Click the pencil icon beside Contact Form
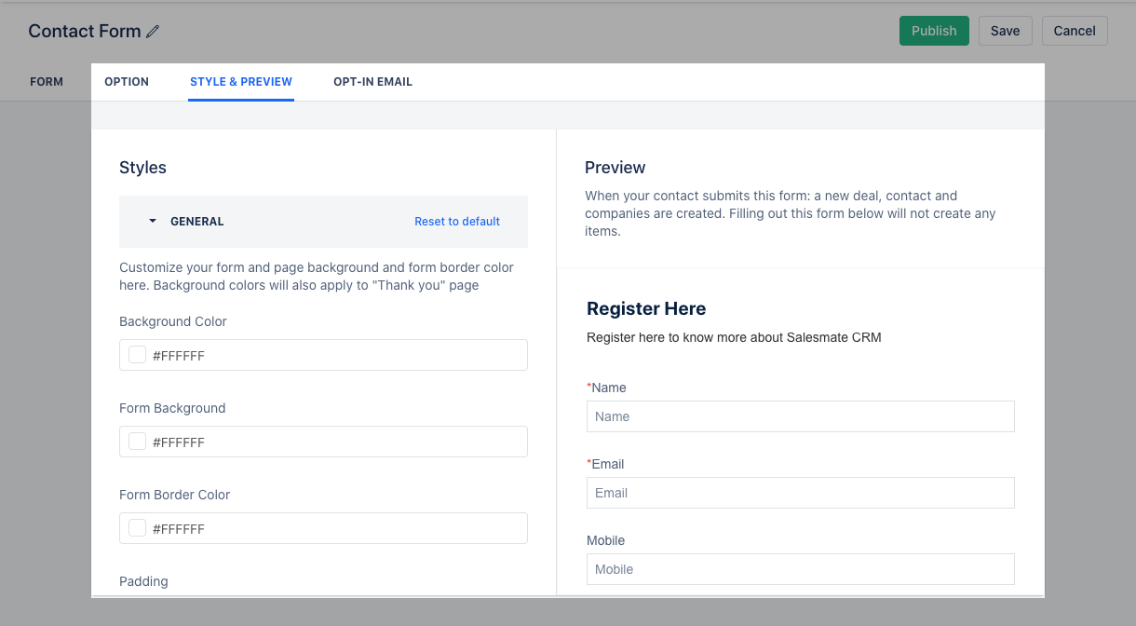 pyautogui.click(x=154, y=31)
